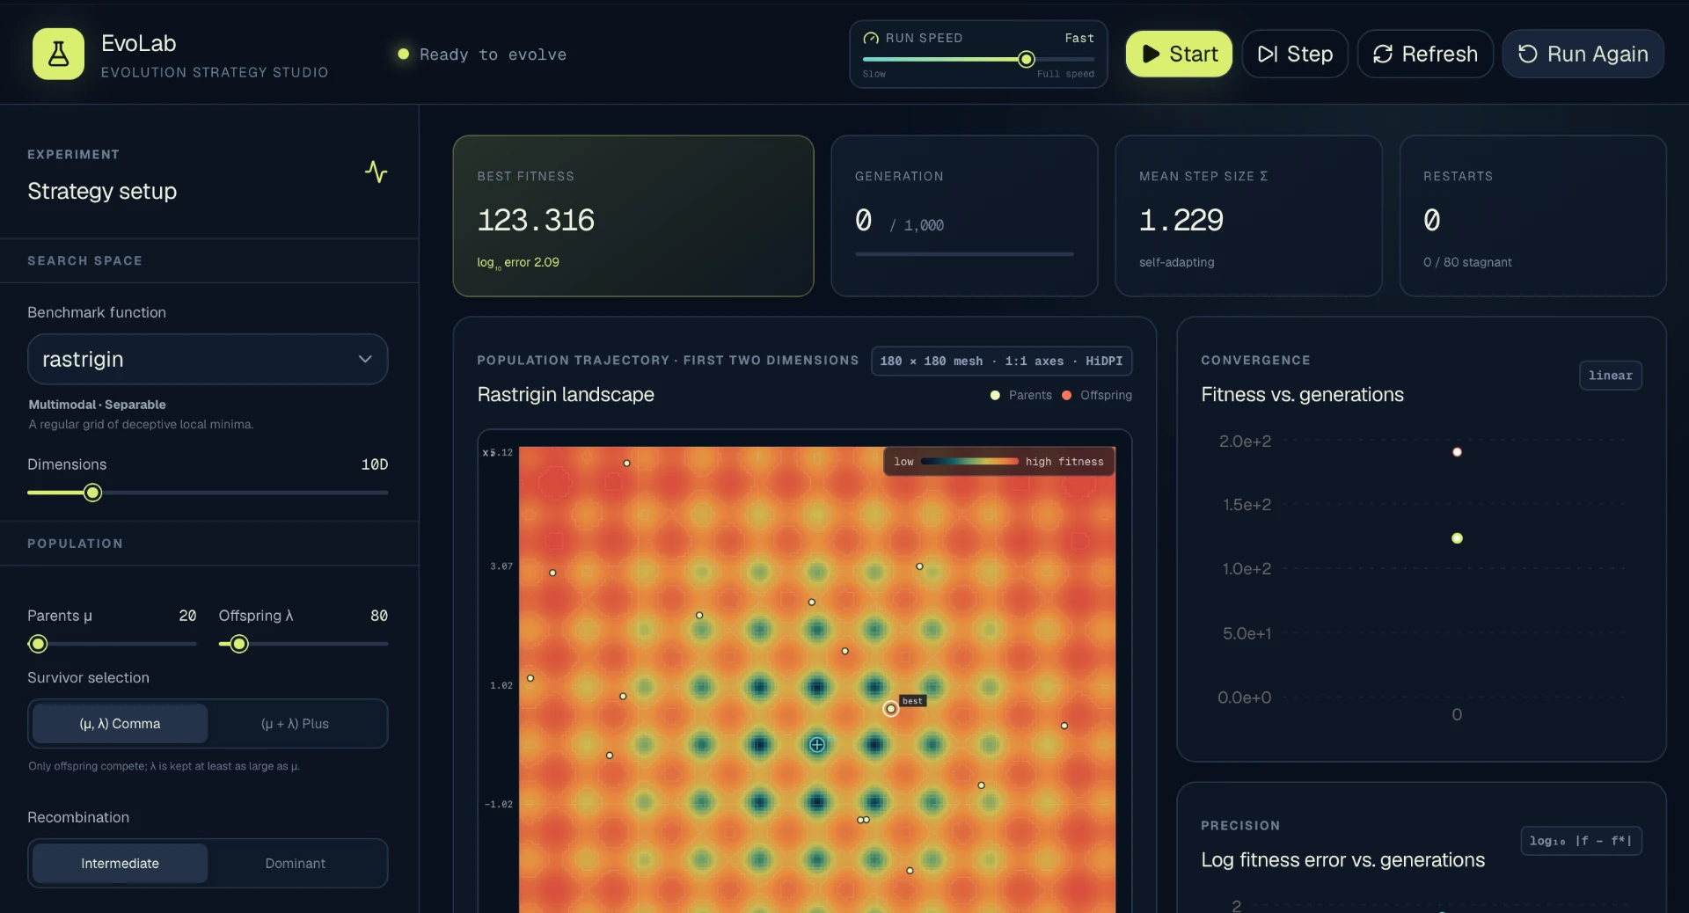
Task: Click the EvoLab flask logo icon
Action: pos(58,54)
